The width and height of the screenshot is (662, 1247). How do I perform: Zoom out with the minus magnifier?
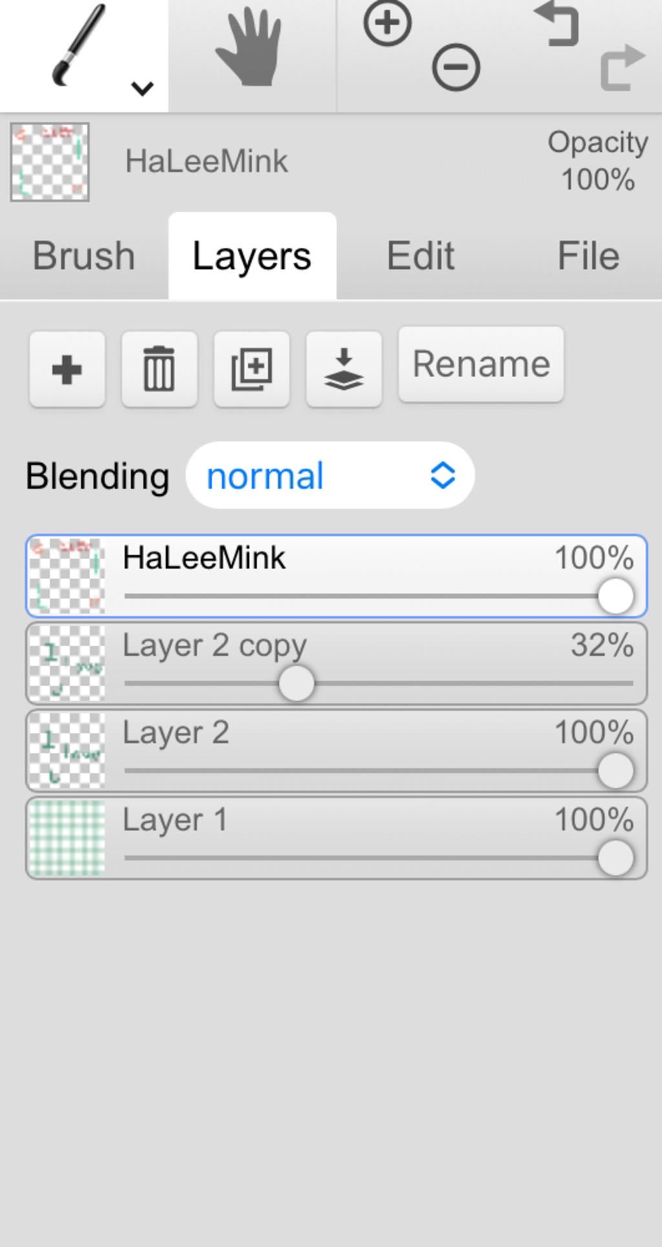456,67
